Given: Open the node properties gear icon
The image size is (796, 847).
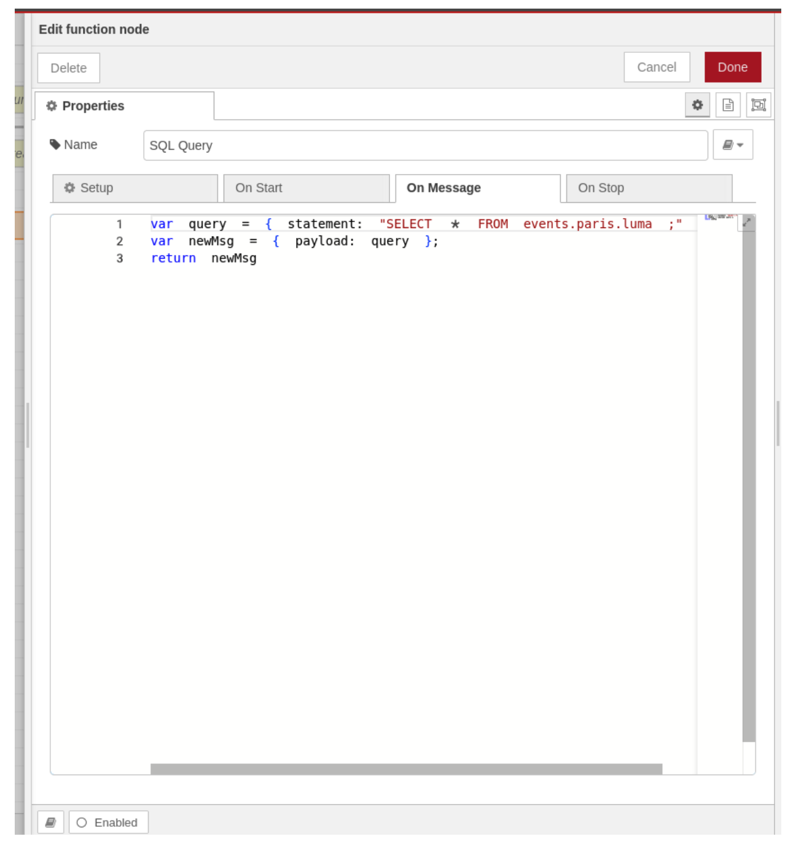Looking at the screenshot, I should 697,105.
